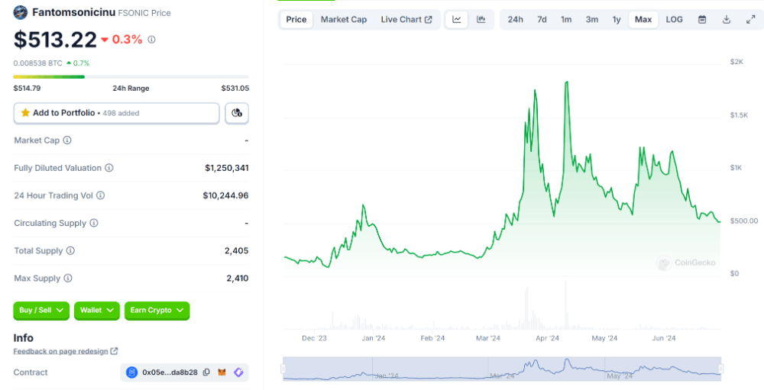
Task: Open the Earn Crypto dropdown
Action: pos(157,310)
